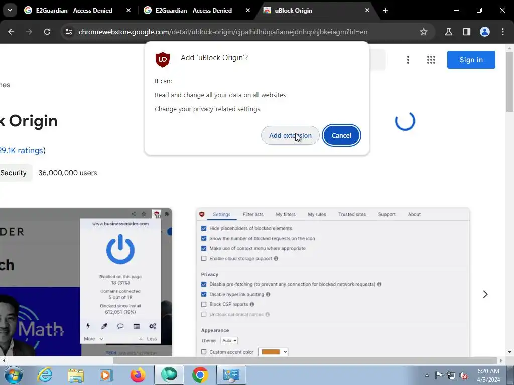Expand More in the uBlock popup
The width and height of the screenshot is (514, 385).
tap(93, 339)
